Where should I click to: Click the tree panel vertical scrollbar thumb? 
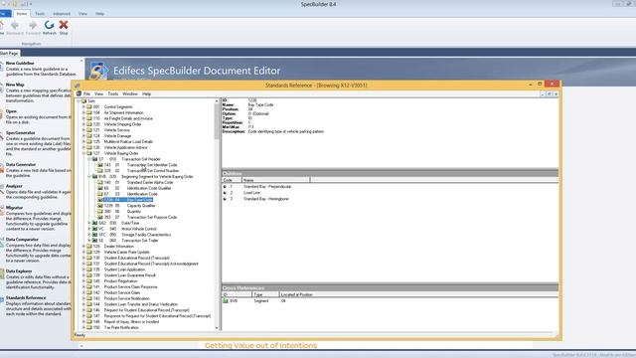(217, 121)
